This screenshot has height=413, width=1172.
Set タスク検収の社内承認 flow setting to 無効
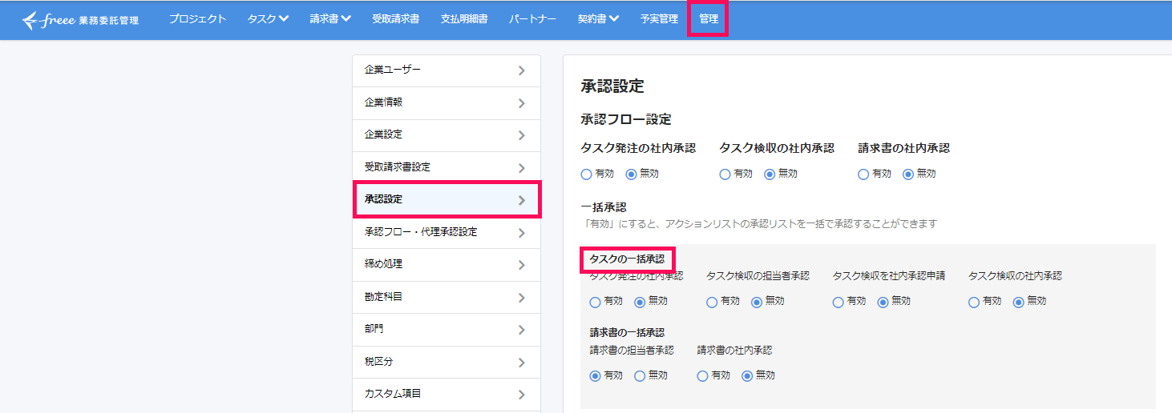click(x=770, y=174)
